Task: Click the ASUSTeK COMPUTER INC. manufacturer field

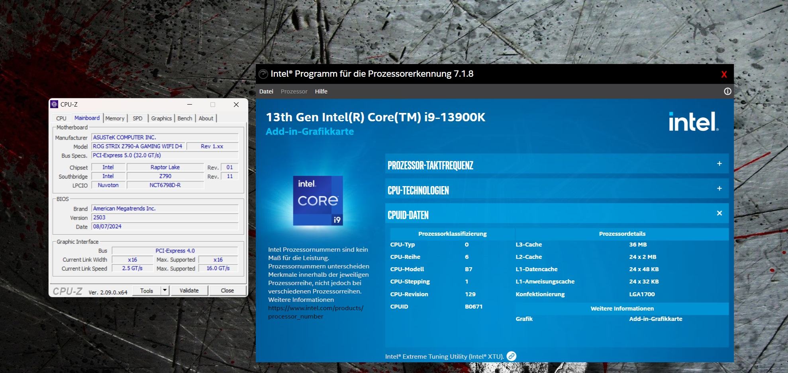Action: (x=165, y=138)
